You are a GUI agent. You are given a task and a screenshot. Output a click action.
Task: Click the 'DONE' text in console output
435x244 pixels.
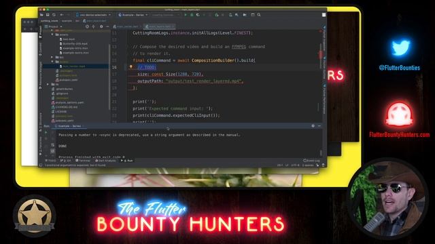(63, 146)
